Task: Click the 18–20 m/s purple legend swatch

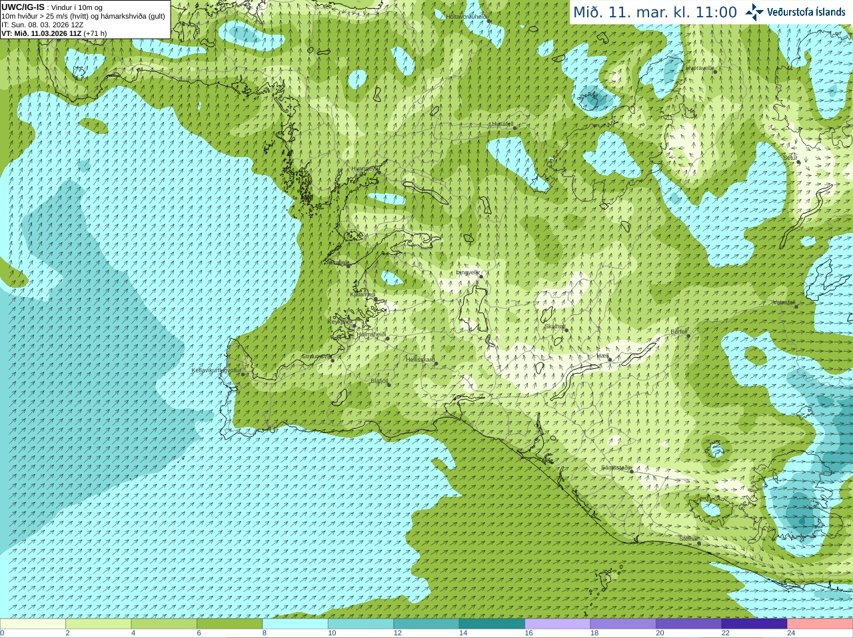Action: (623, 624)
